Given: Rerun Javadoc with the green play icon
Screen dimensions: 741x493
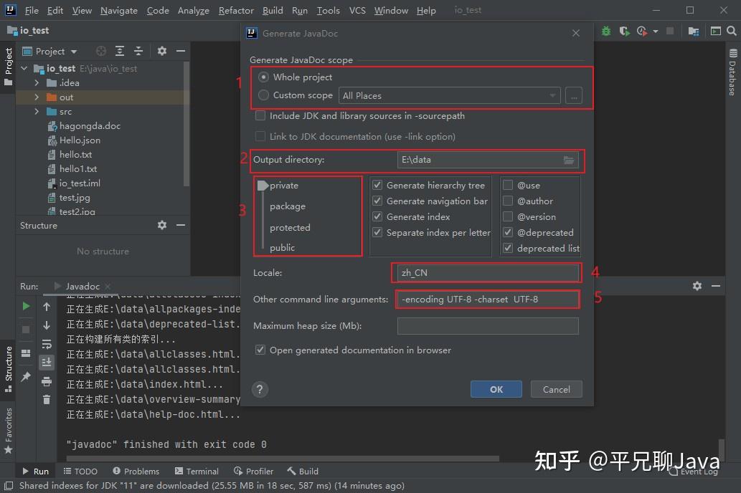Looking at the screenshot, I should pyautogui.click(x=25, y=306).
